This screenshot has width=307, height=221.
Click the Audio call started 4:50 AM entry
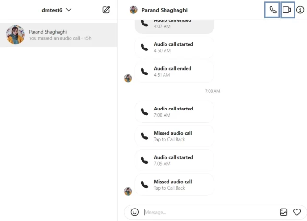[x=174, y=47]
